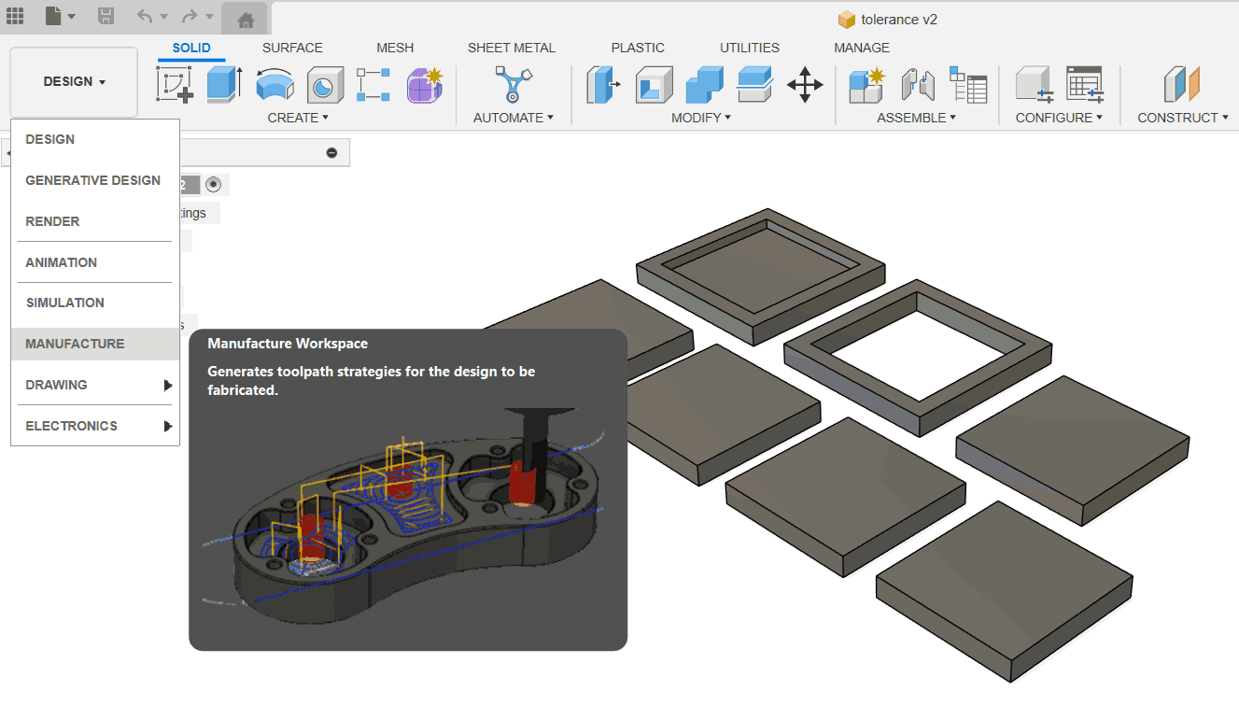This screenshot has height=705, width=1239.
Task: Select the Revolve tool
Action: [x=275, y=85]
